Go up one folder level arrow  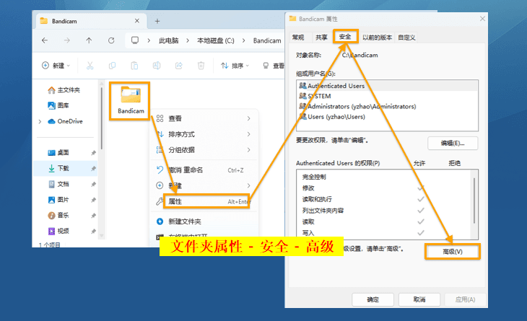(89, 40)
